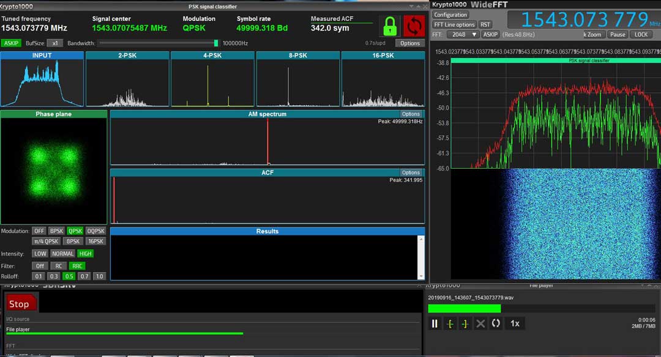Screen dimensions: 661x357
Task: Click the Tuned frequency 1543.073779 MHz value
Action: 34,28
